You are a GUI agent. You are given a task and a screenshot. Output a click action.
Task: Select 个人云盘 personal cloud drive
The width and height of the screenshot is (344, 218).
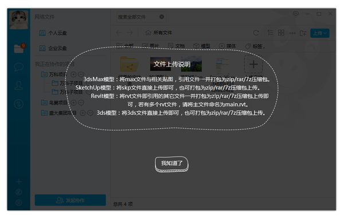53,33
